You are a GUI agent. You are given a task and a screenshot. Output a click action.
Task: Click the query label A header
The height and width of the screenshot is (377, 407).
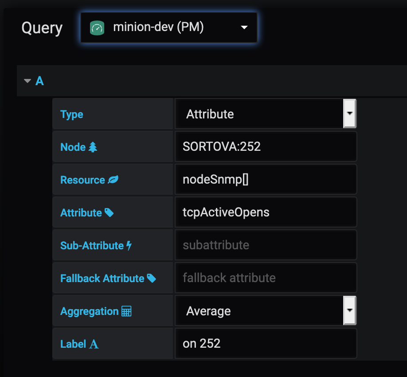pos(39,81)
